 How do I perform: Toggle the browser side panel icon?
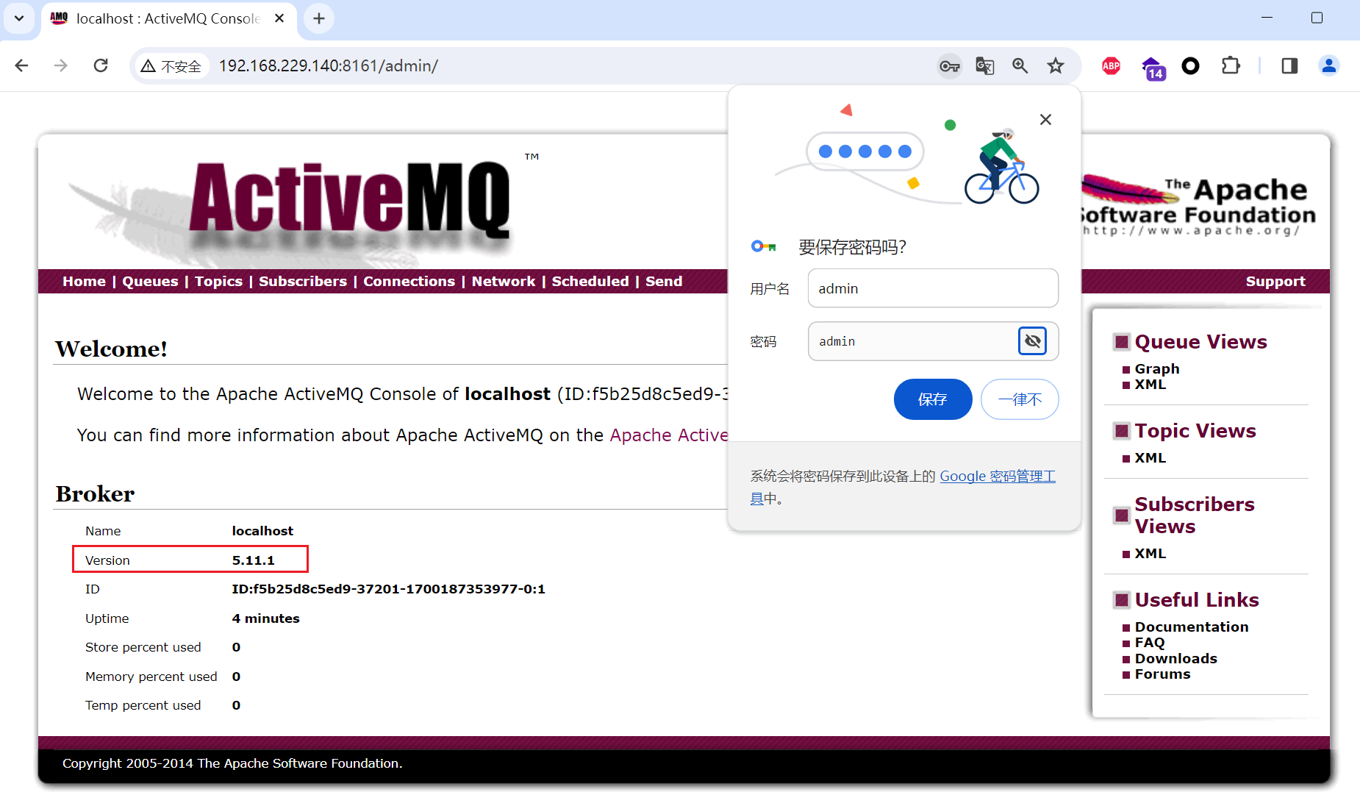[x=1289, y=66]
